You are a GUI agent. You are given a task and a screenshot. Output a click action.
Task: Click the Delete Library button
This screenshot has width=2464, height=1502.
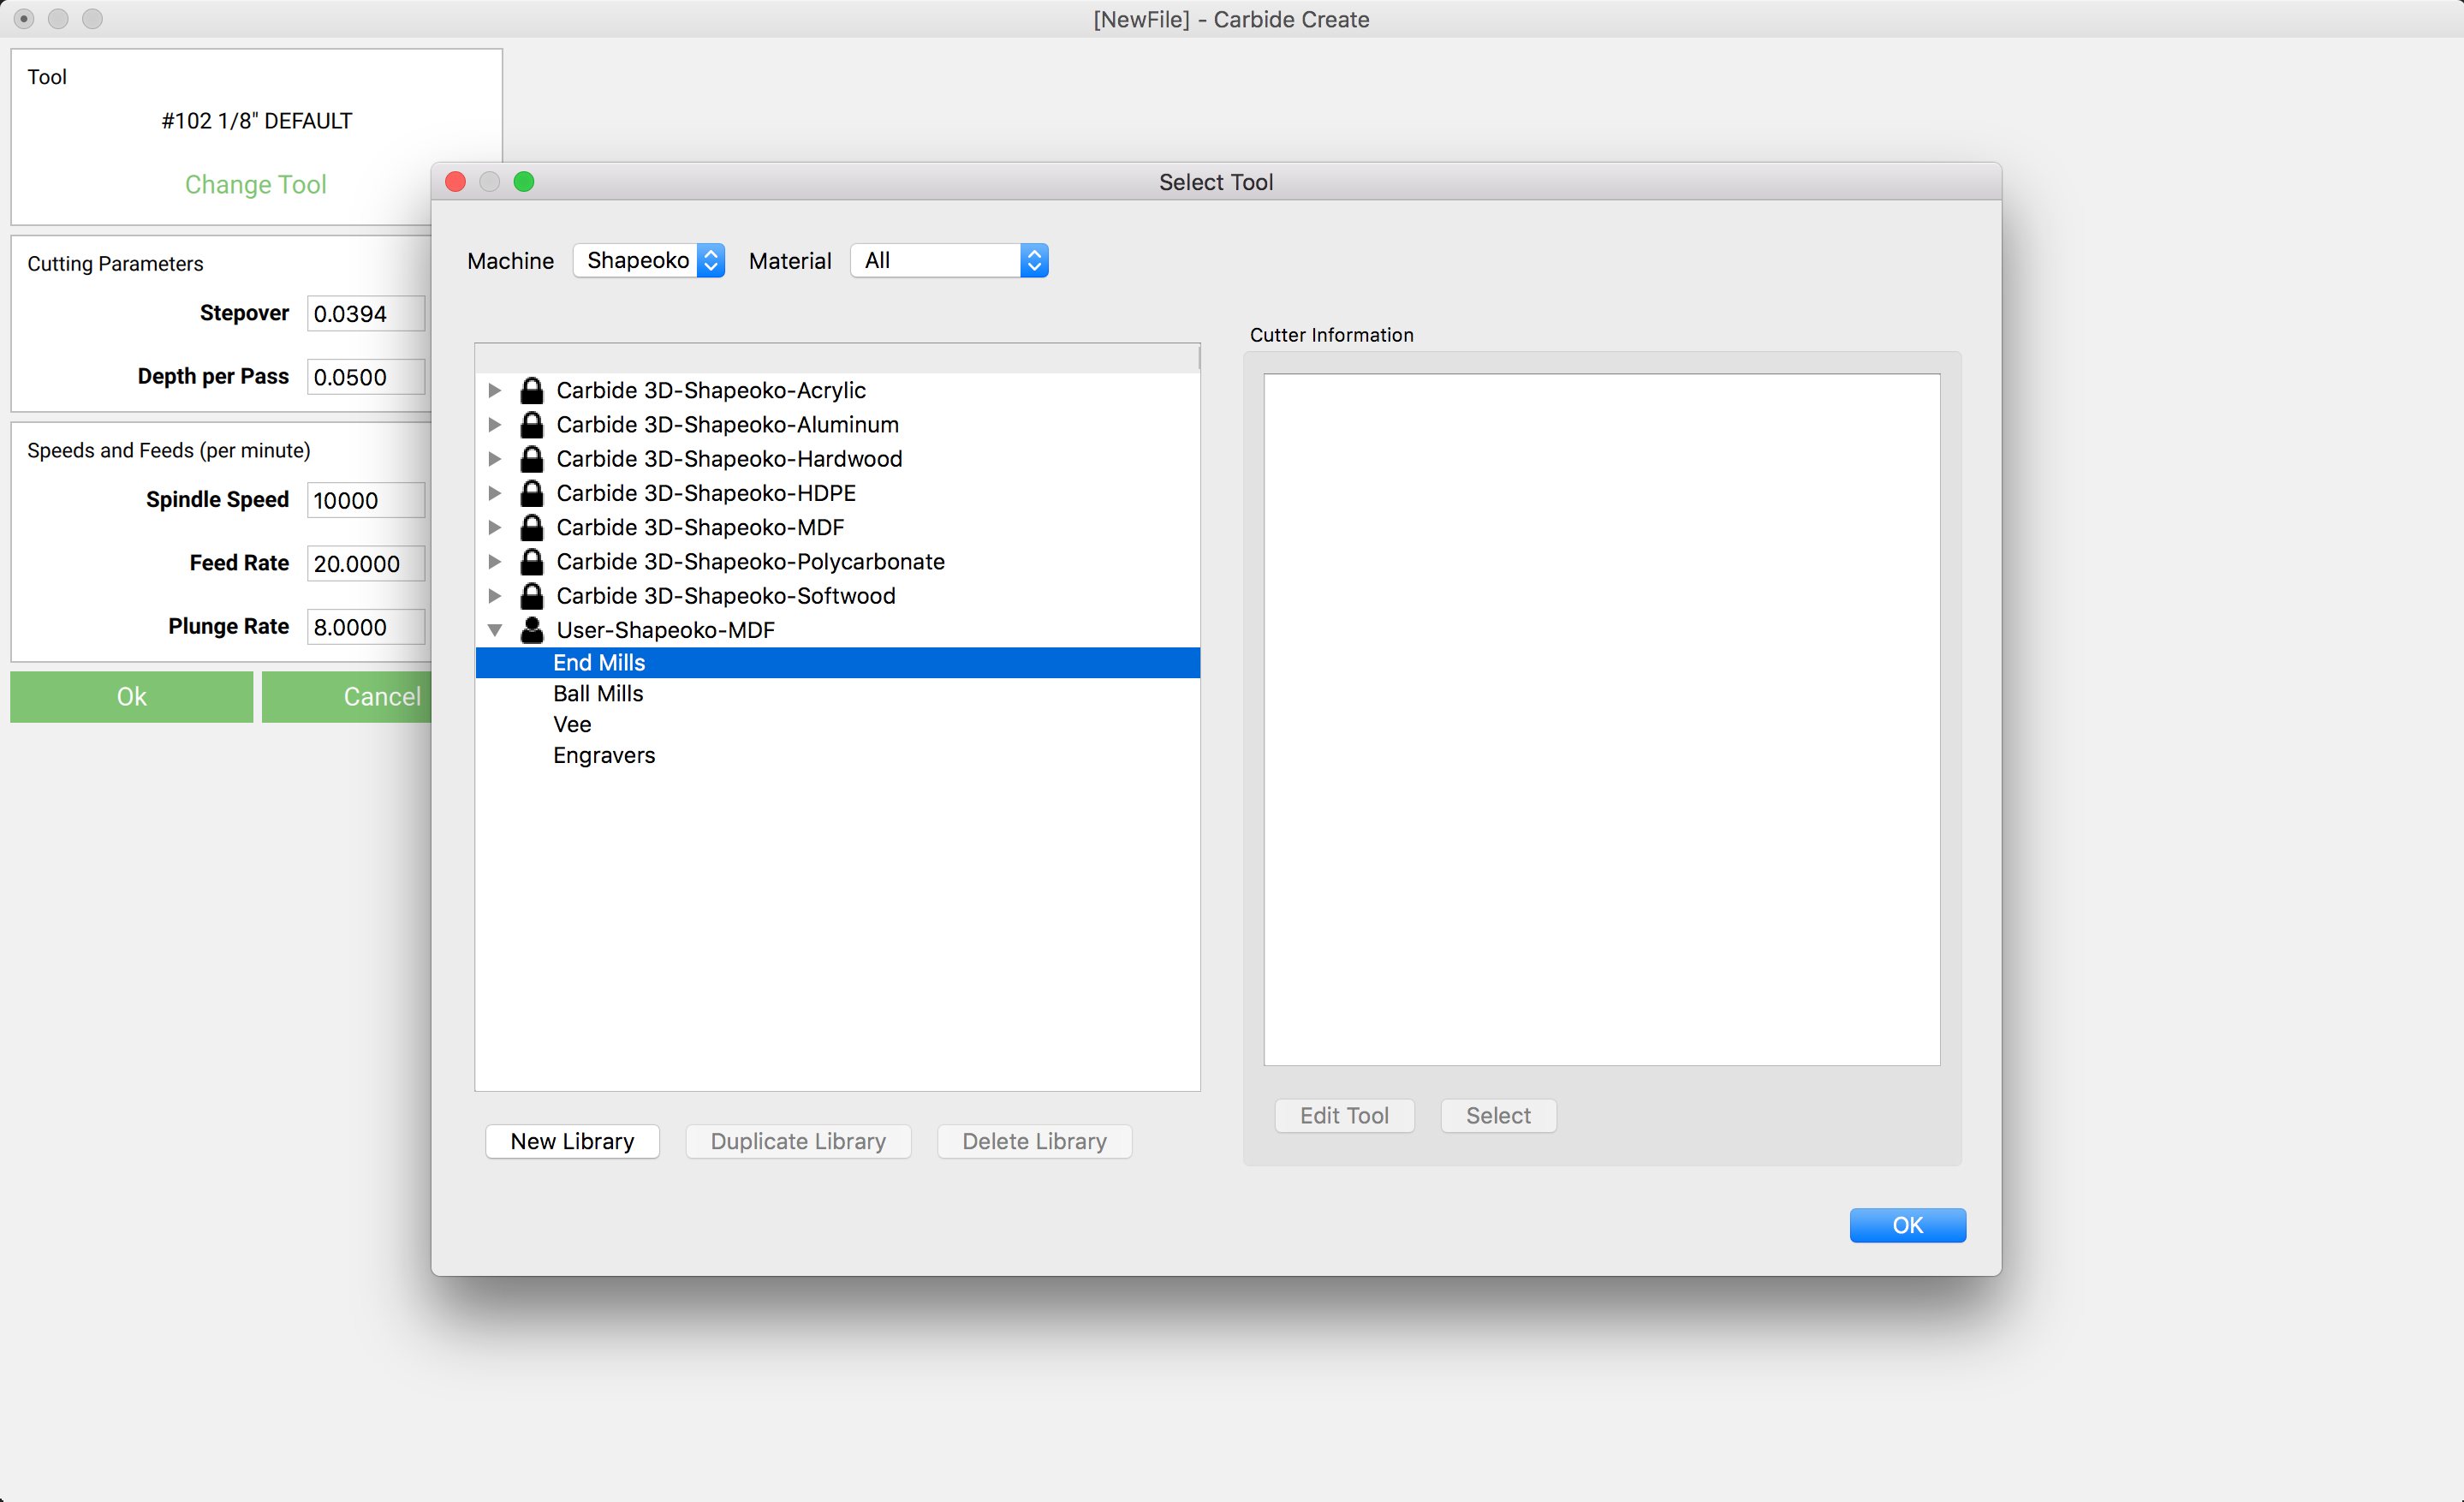coord(1034,1141)
